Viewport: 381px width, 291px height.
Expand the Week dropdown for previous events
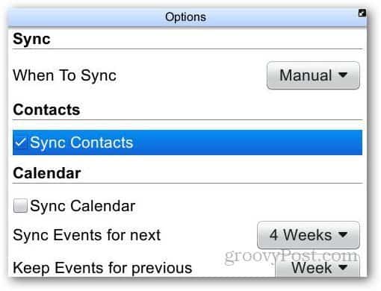pos(317,268)
